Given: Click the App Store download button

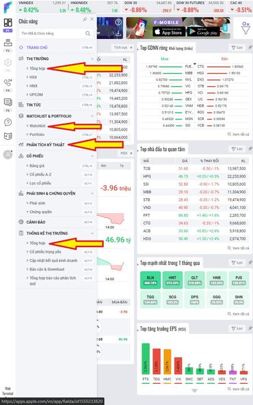Looking at the screenshot, I should tap(169, 32).
